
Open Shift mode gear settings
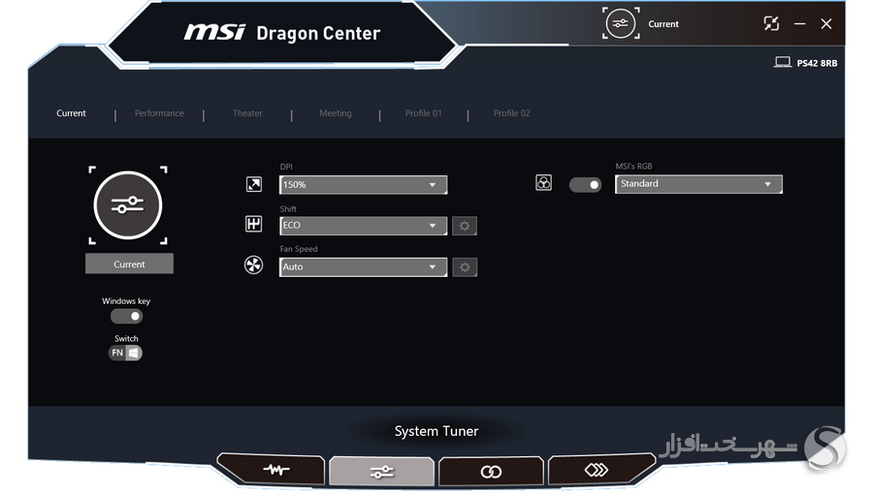(x=465, y=226)
